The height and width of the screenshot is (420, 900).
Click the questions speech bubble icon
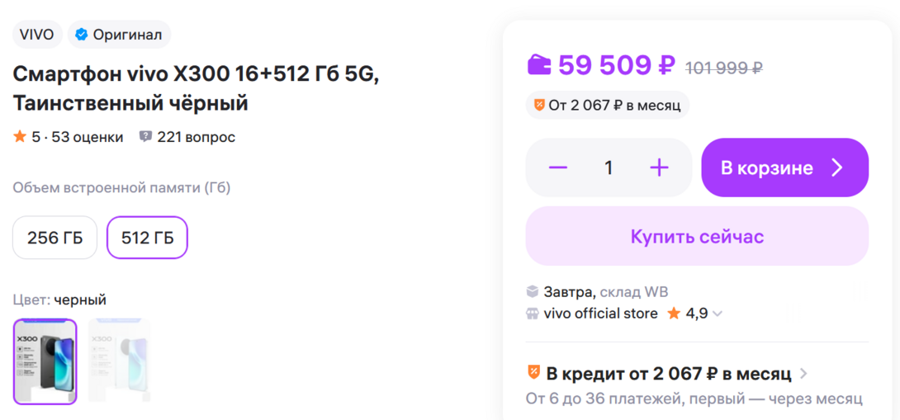click(145, 137)
